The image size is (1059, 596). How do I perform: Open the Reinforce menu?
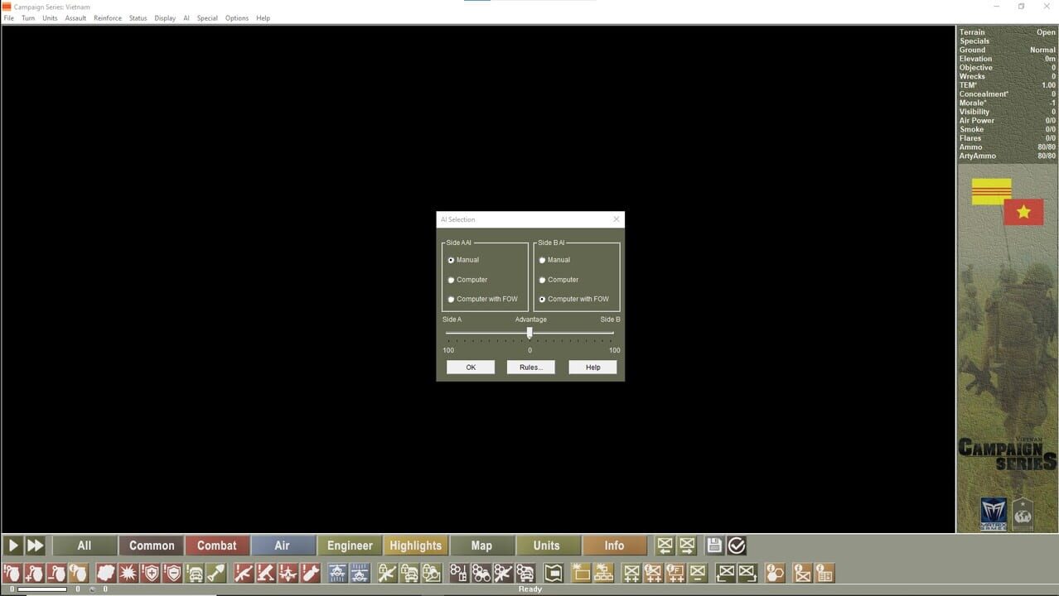click(107, 17)
